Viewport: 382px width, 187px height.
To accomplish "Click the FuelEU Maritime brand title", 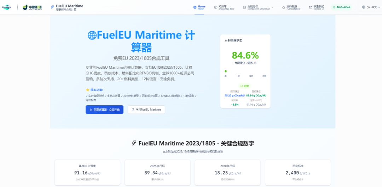I will [x=69, y=6].
